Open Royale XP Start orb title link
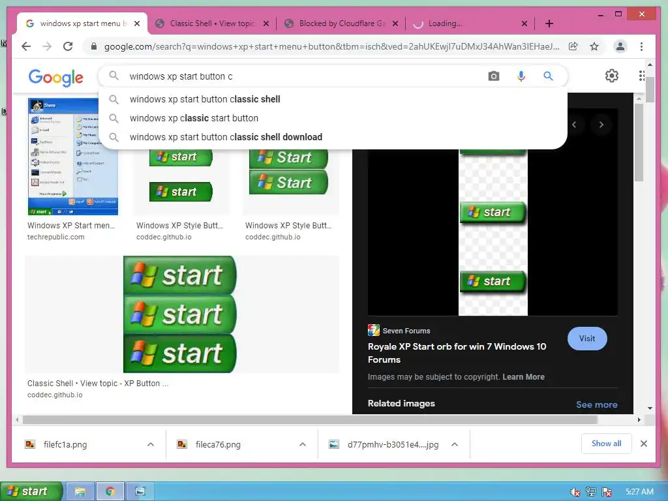The image size is (668, 501). [x=457, y=353]
